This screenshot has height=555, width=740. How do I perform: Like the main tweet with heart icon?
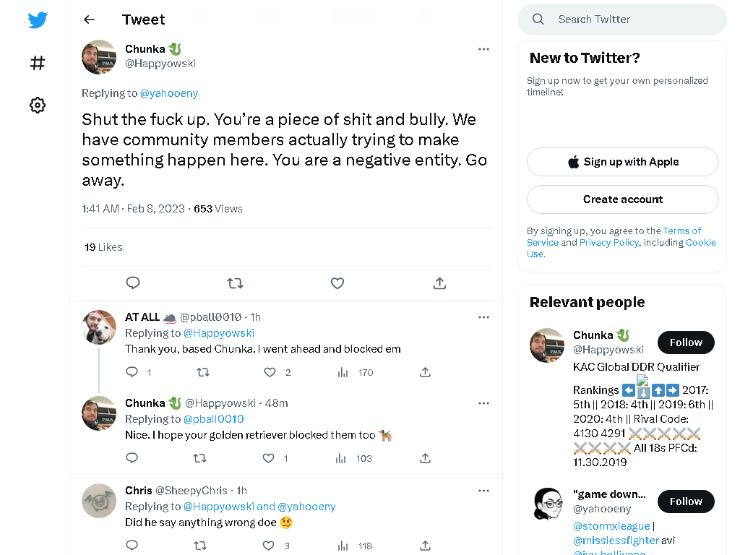tap(337, 283)
